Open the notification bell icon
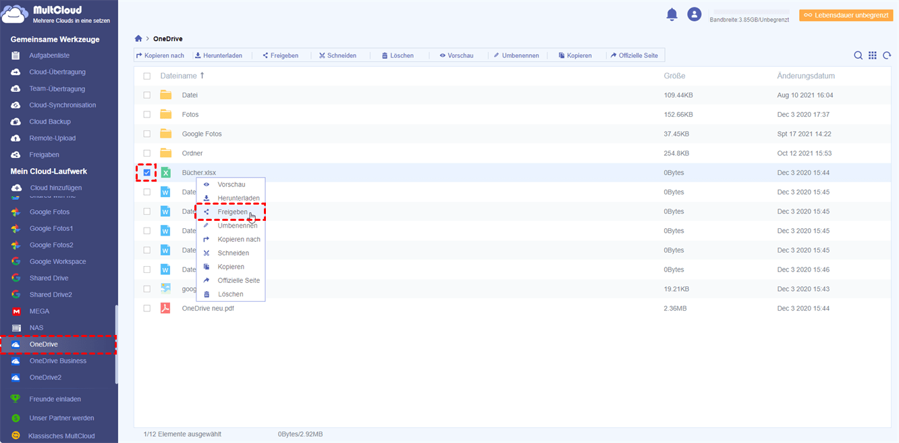Image resolution: width=899 pixels, height=443 pixels. [x=672, y=14]
